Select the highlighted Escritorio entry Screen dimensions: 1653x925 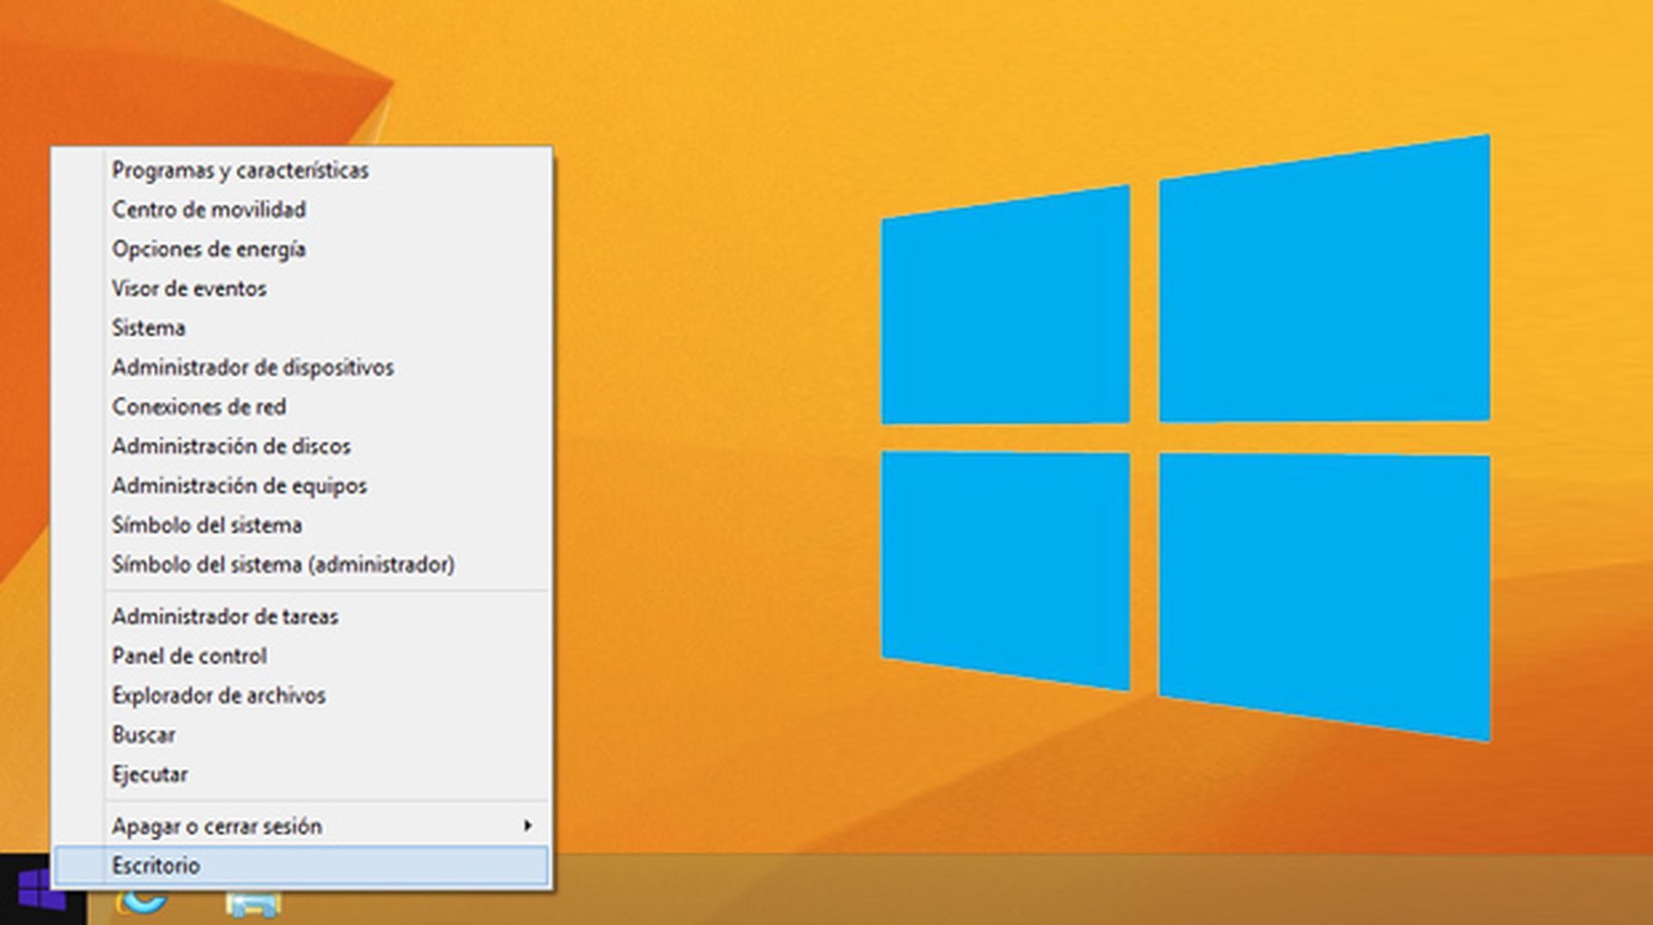159,866
